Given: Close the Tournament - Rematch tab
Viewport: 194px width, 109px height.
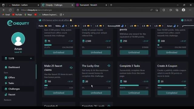Looking at the screenshot, I should (106, 5).
